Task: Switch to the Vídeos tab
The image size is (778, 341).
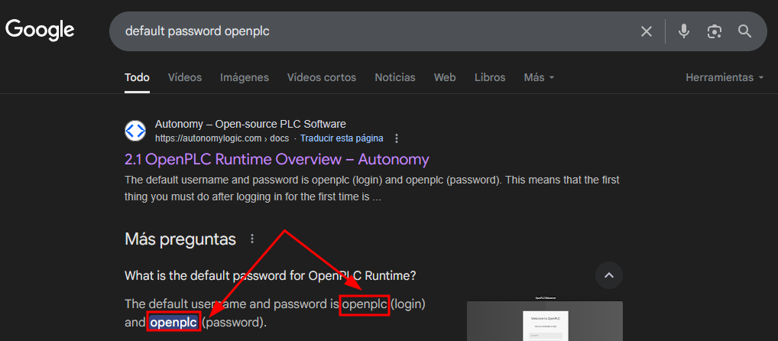Action: [x=185, y=77]
